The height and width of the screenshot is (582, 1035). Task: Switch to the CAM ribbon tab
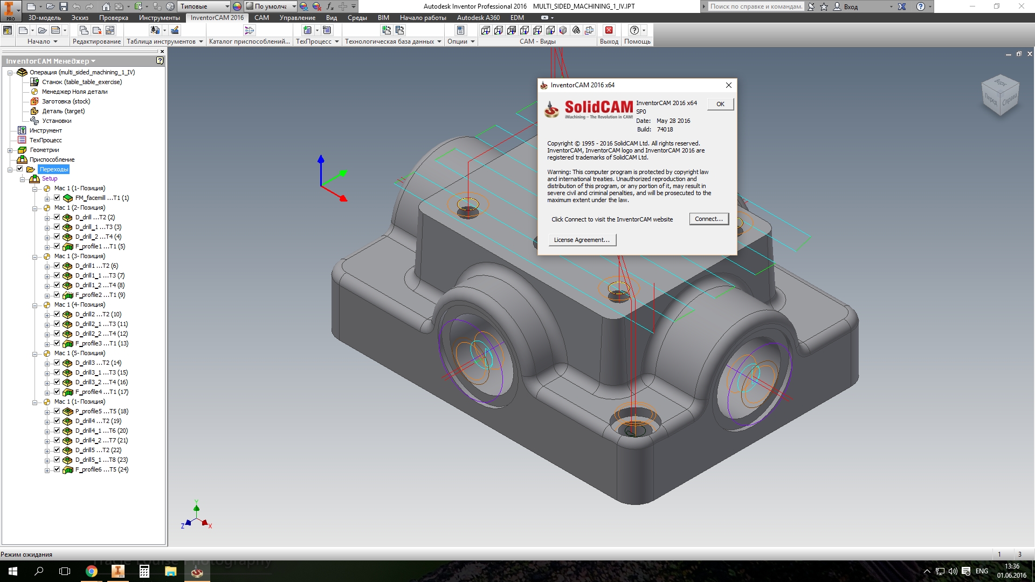coord(261,18)
